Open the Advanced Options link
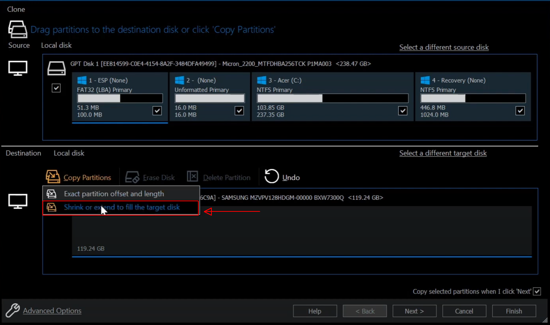This screenshot has width=550, height=325. click(x=52, y=311)
